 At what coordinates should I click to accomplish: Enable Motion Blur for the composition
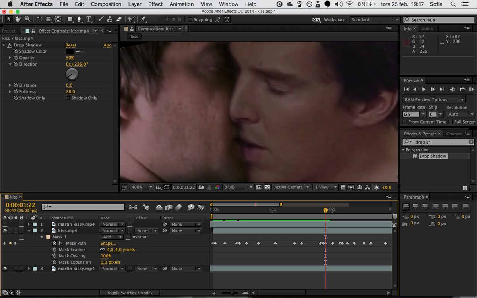coord(178,207)
